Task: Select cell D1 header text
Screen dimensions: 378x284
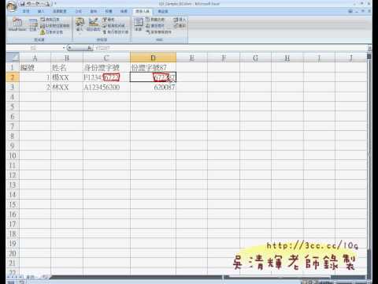Action: click(x=153, y=67)
